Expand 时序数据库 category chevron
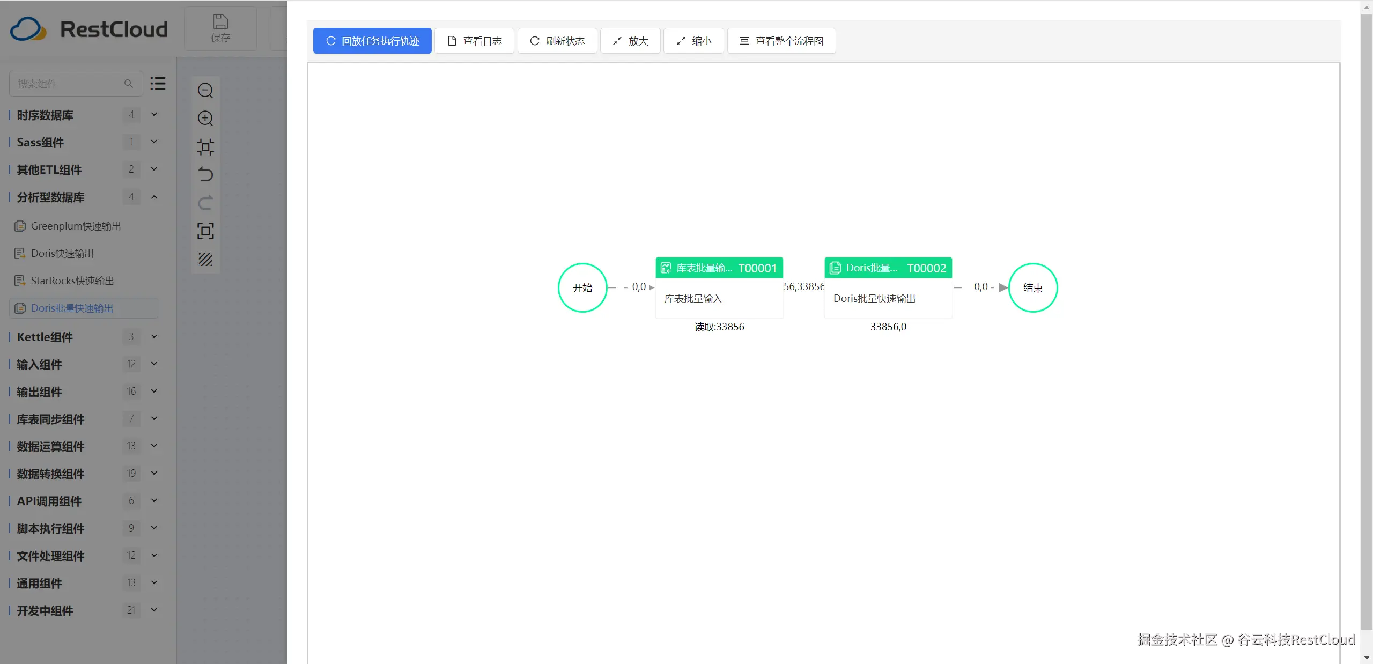 pyautogui.click(x=154, y=114)
